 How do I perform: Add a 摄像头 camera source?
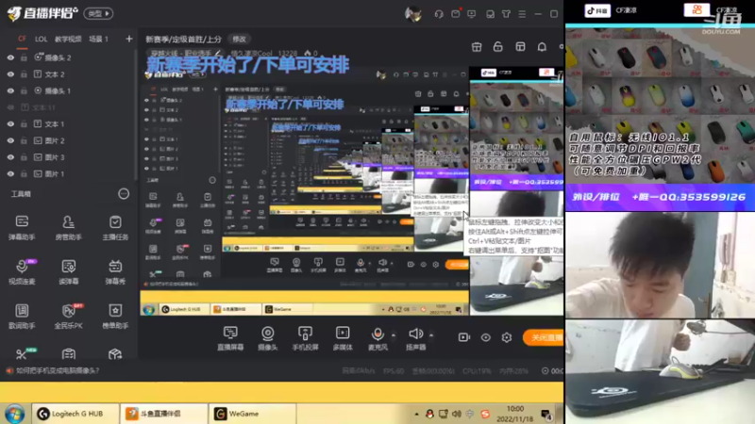coord(268,338)
